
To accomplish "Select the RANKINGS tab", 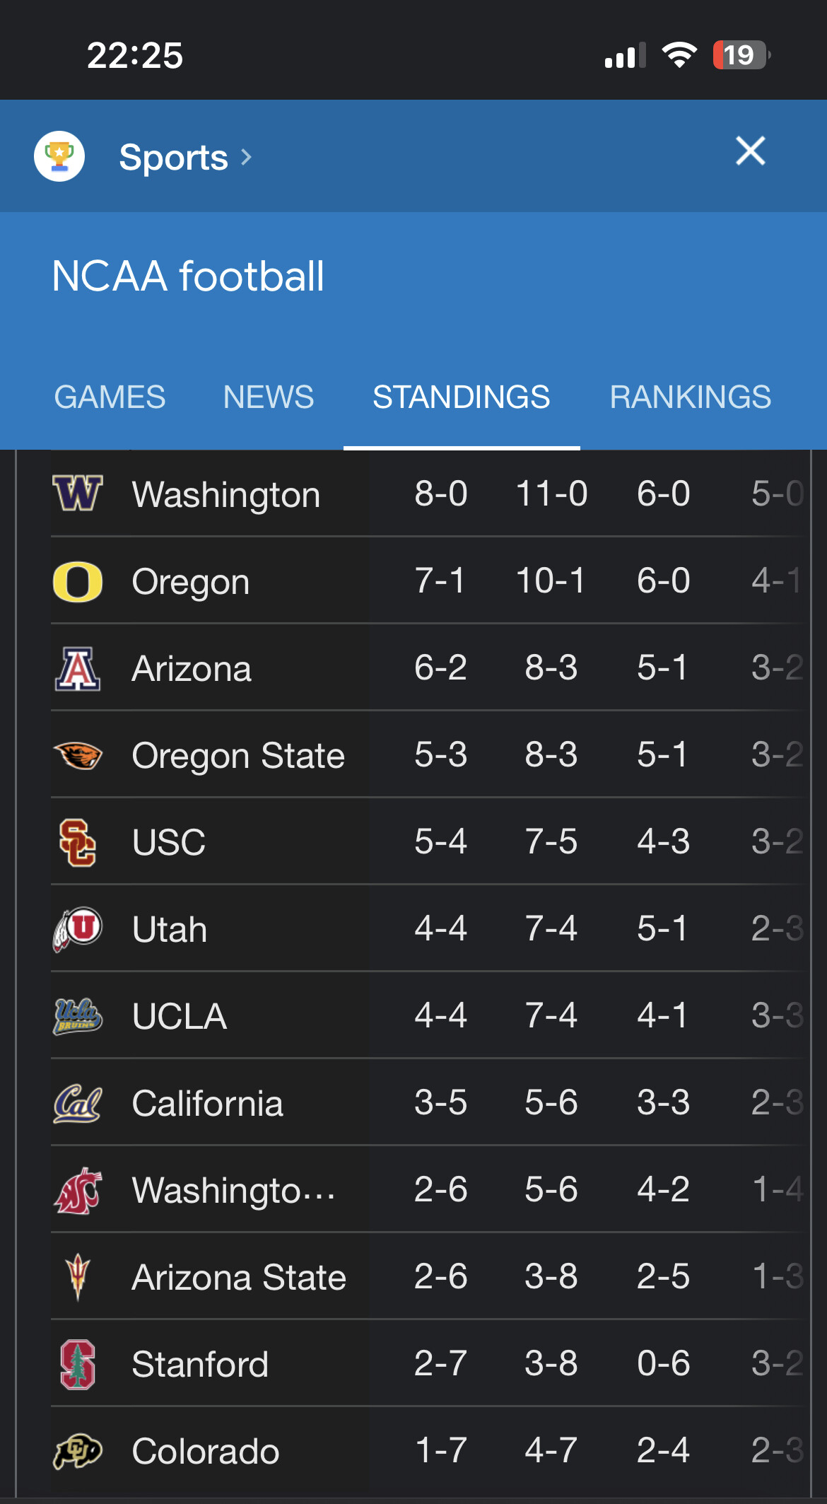I will pos(690,397).
